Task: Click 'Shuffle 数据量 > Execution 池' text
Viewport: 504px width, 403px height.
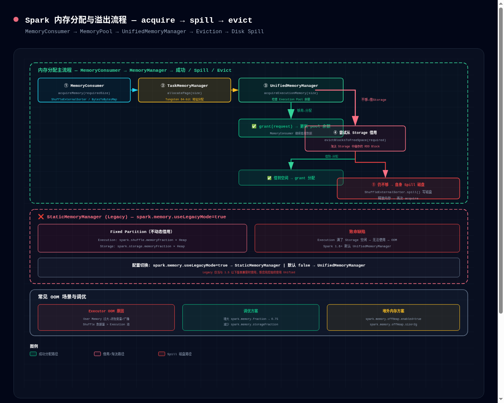Action: (x=106, y=324)
